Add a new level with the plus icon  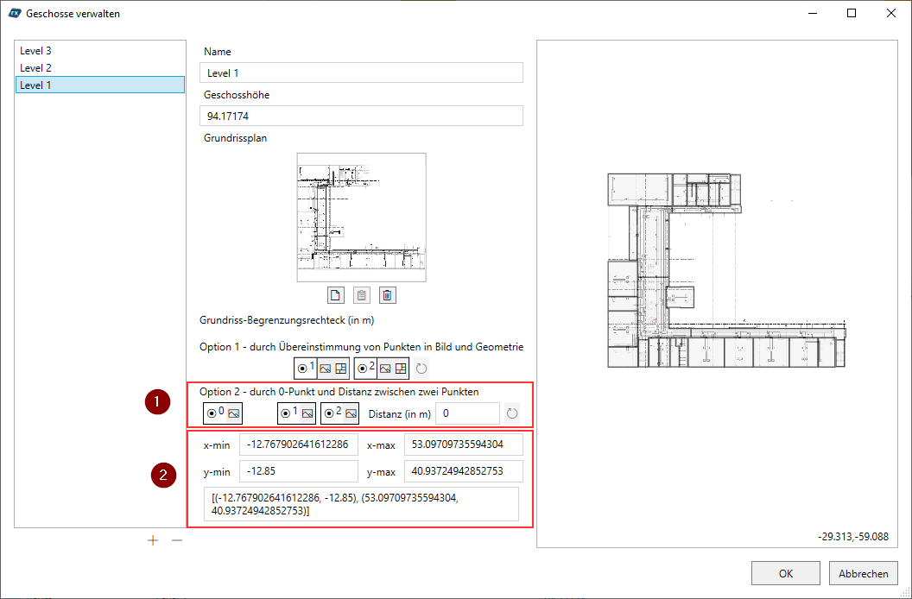pyautogui.click(x=153, y=540)
